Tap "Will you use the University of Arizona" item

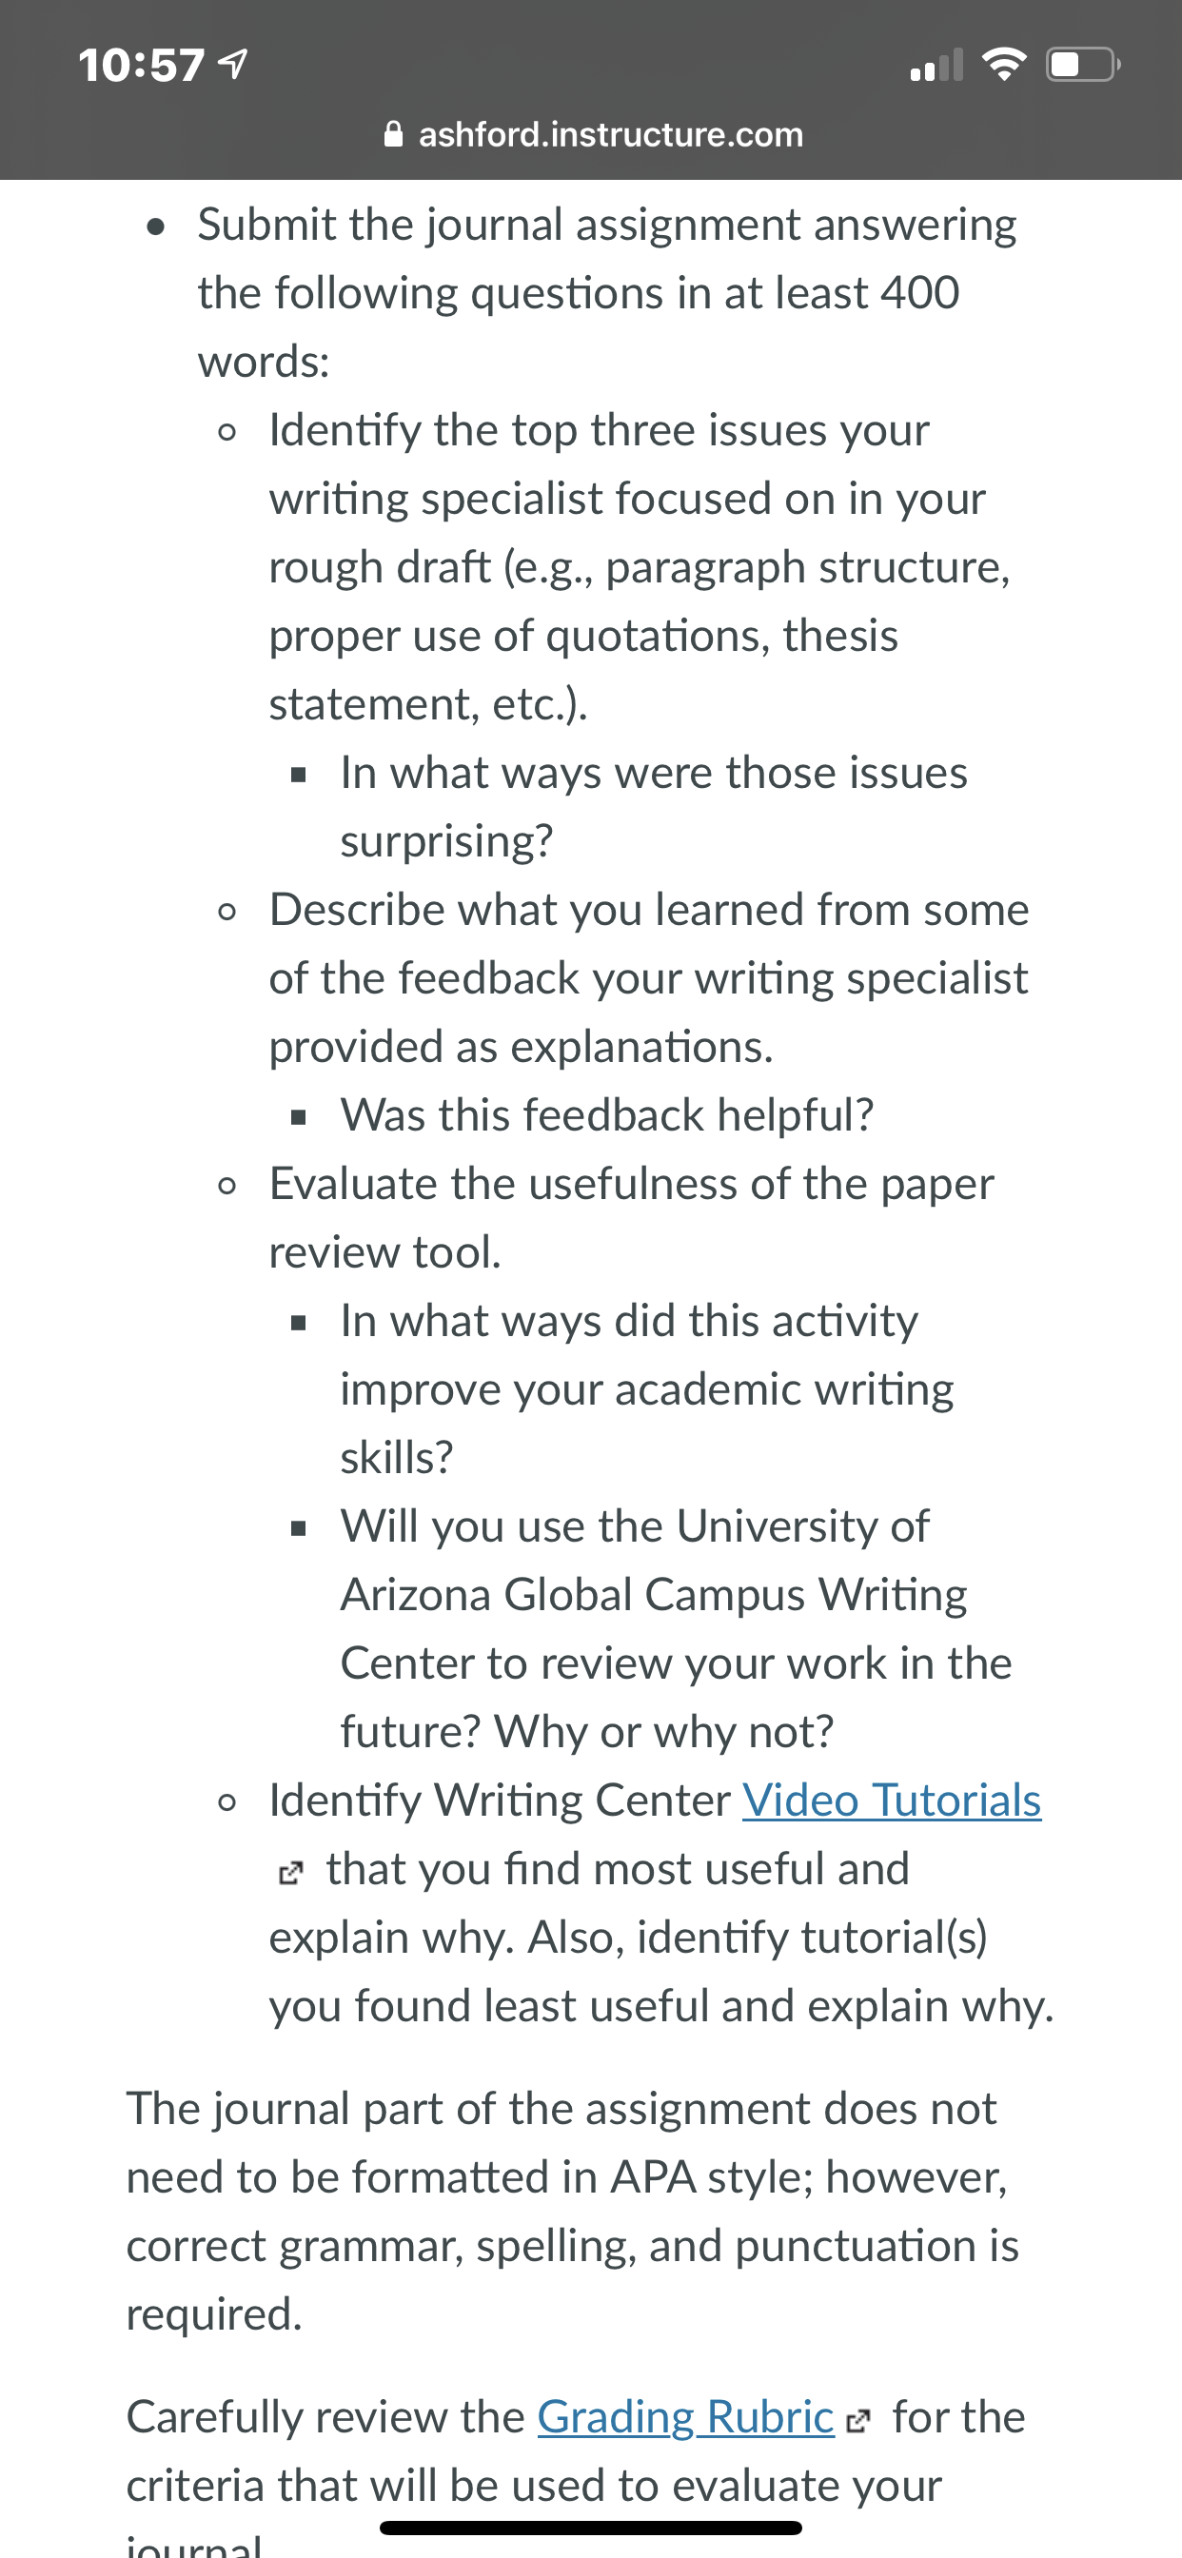tap(677, 1628)
